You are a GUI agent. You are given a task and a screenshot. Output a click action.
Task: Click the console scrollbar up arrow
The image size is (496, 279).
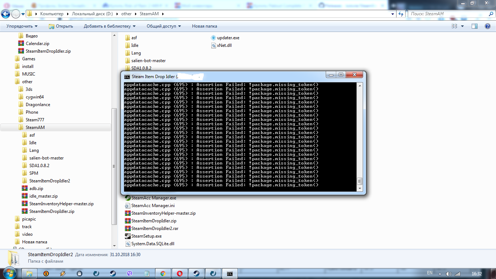pyautogui.click(x=360, y=85)
